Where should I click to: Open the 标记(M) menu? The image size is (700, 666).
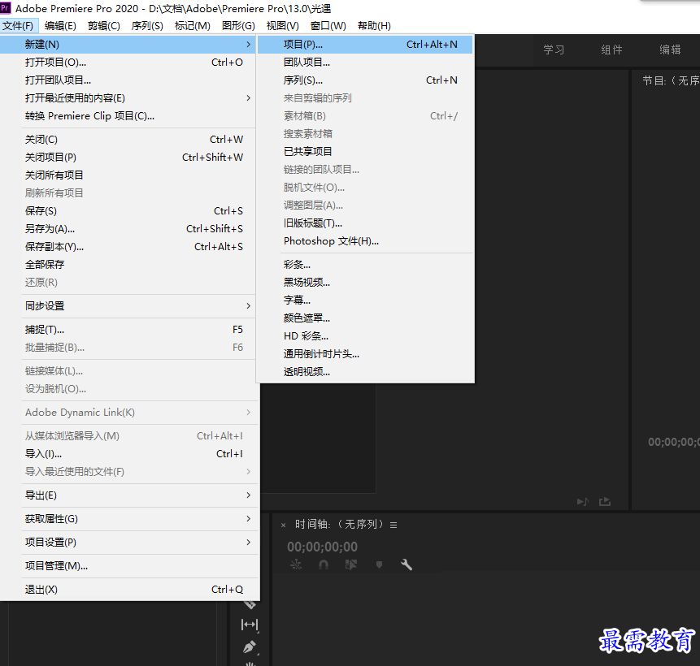pyautogui.click(x=192, y=25)
